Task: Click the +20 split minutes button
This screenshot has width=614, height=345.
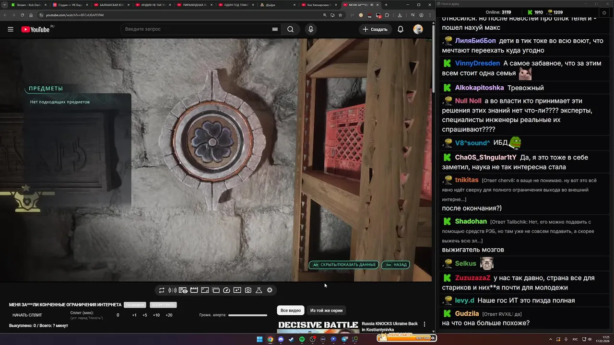Action: 169,315
